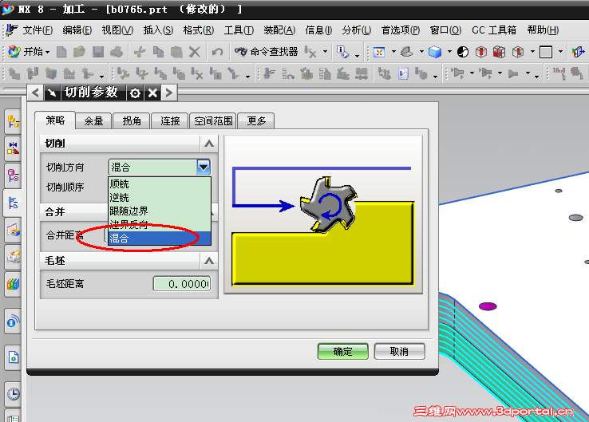The image size is (589, 422).
Task: Click dialog forward arrow right of title
Action: click(x=169, y=93)
